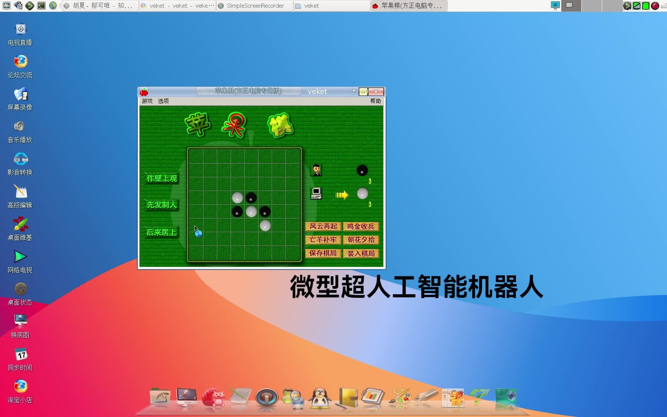Click the computer player icon

(x=316, y=193)
